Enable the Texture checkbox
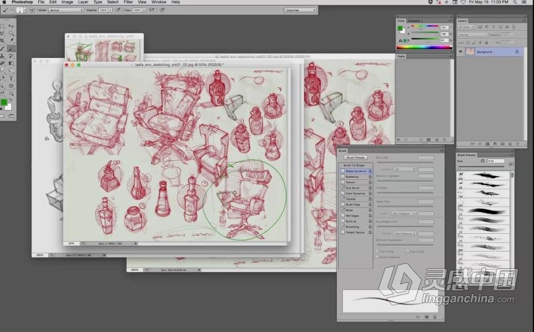The image size is (534, 332). click(x=343, y=182)
